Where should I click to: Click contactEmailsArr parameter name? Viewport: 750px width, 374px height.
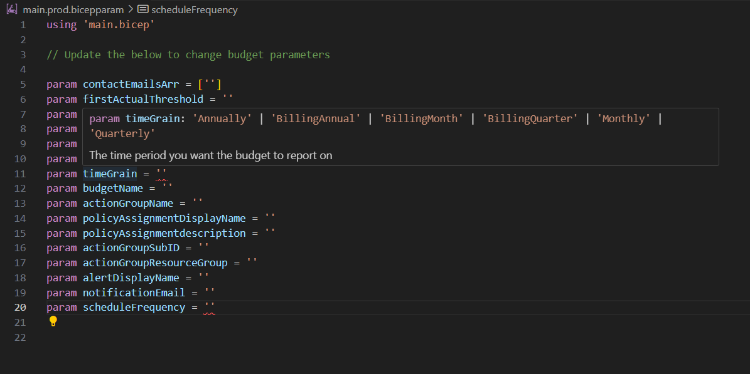[x=131, y=85]
